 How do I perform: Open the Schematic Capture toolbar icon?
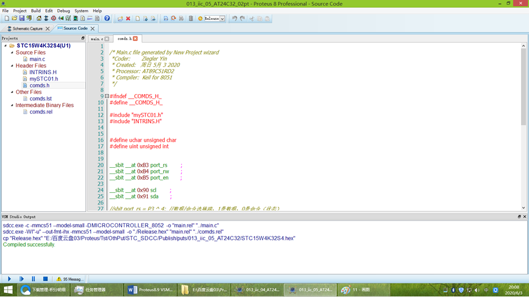46,19
